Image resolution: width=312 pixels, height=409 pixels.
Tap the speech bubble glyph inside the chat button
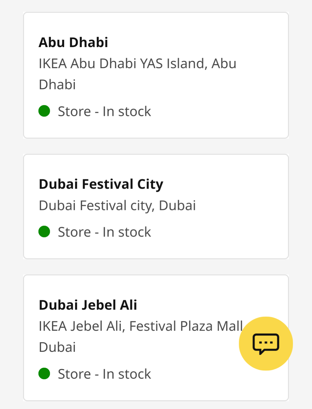(266, 343)
